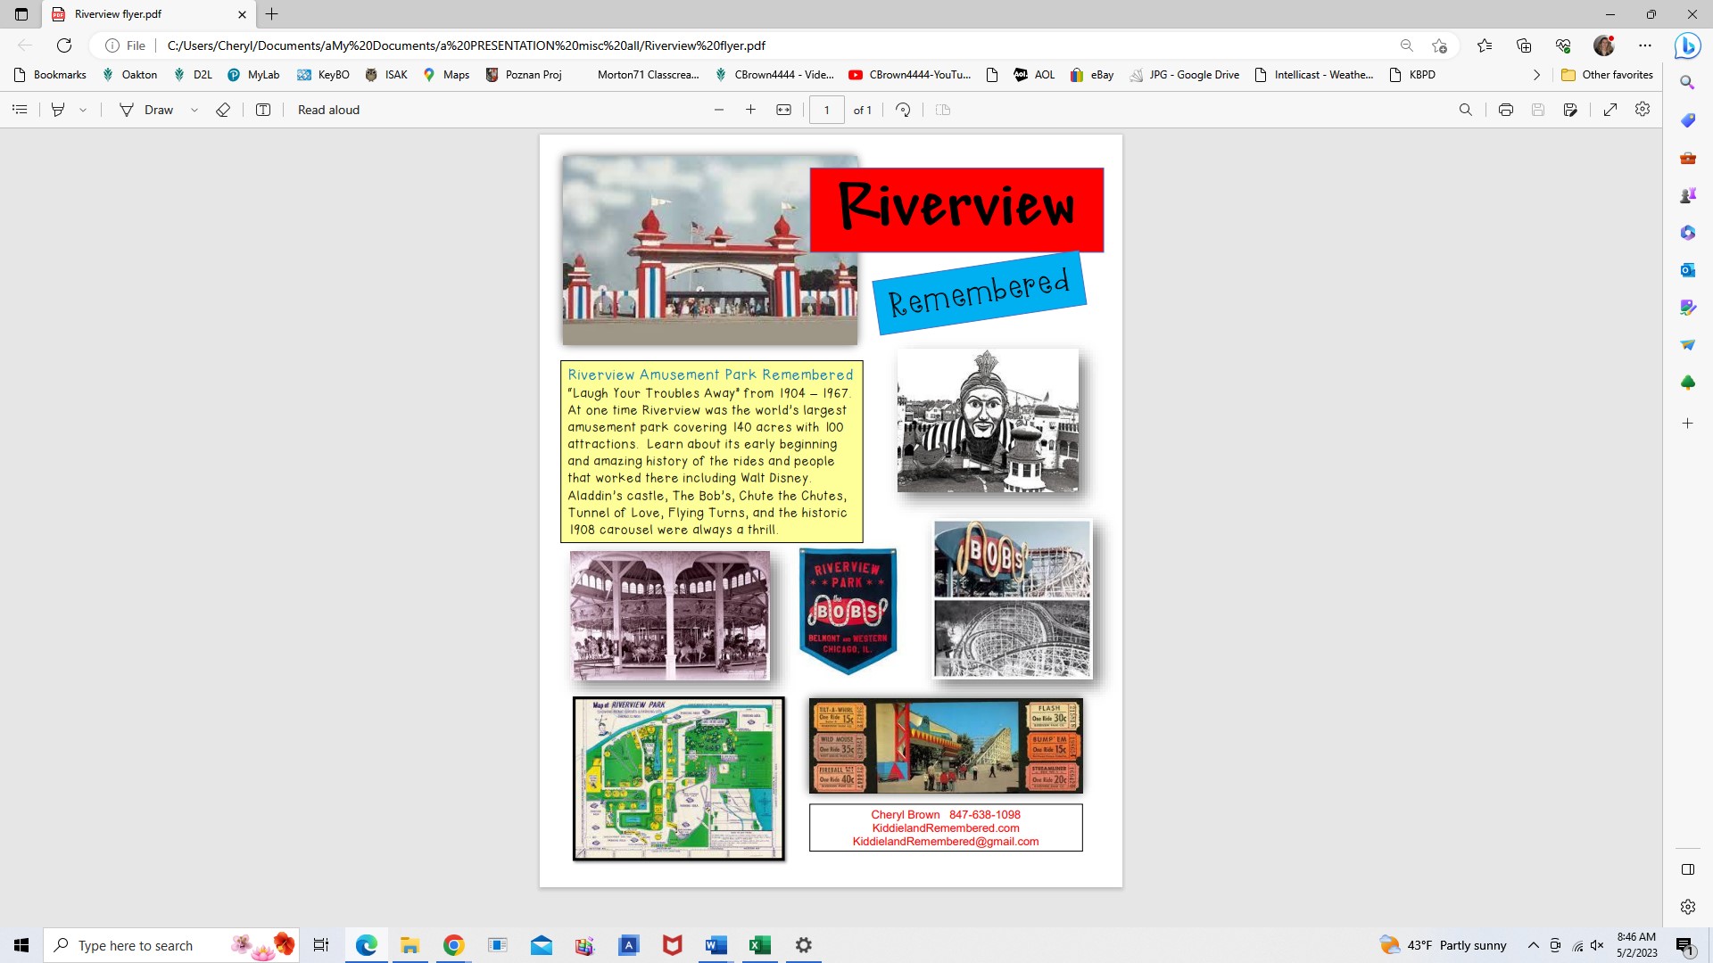Toggle Edge sidebar visibility button
The image size is (1713, 963).
point(1687,869)
